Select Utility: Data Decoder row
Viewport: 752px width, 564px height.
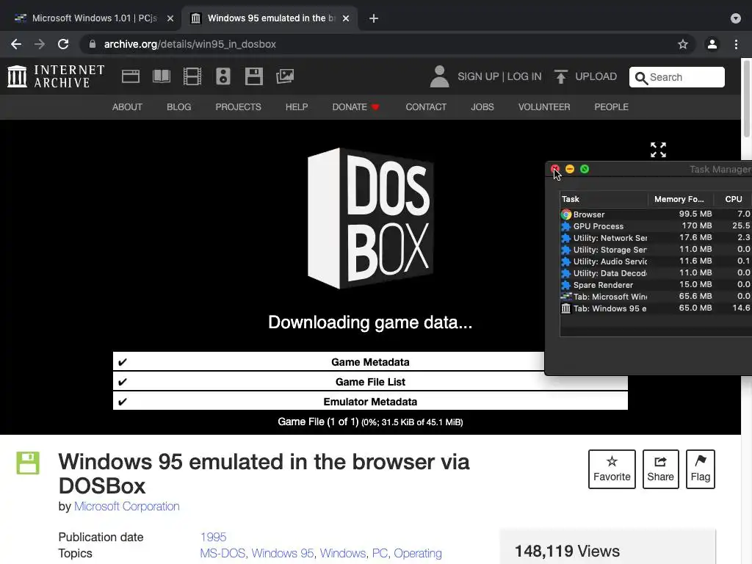pos(656,273)
